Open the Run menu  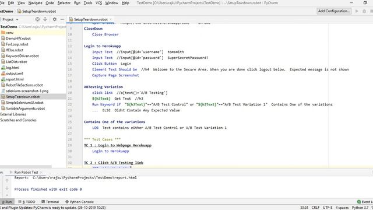(77, 3)
